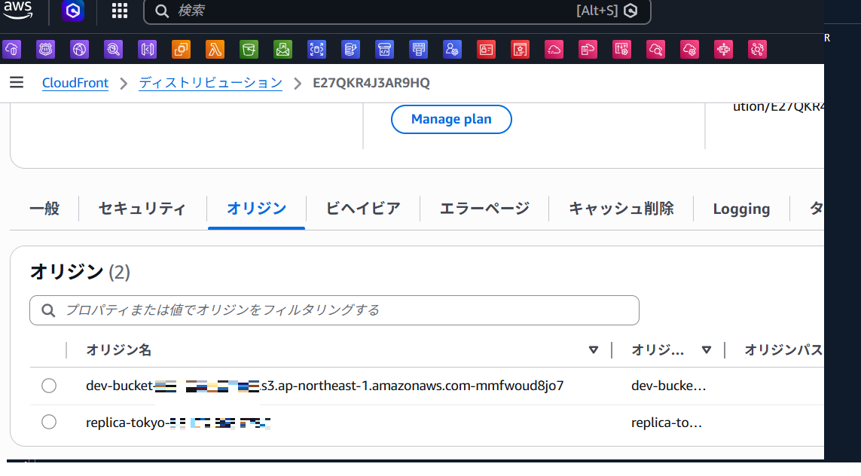This screenshot has width=861, height=476.
Task: Open the sort dropdown on オリジンドメイン column
Action: (706, 349)
